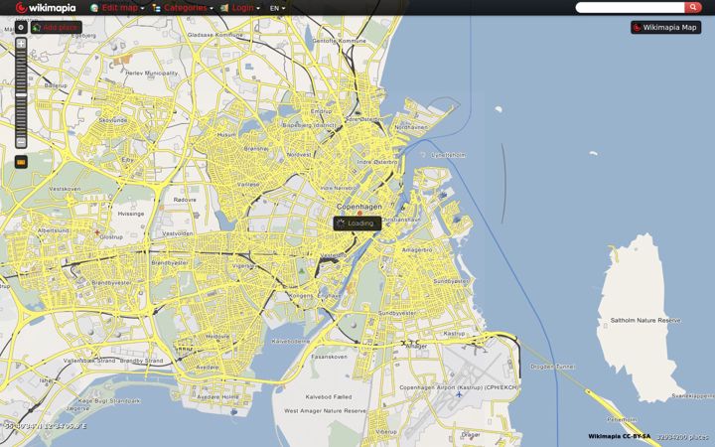Image resolution: width=715 pixels, height=447 pixels.
Task: Zoom out with the minus button
Action: 21,142
